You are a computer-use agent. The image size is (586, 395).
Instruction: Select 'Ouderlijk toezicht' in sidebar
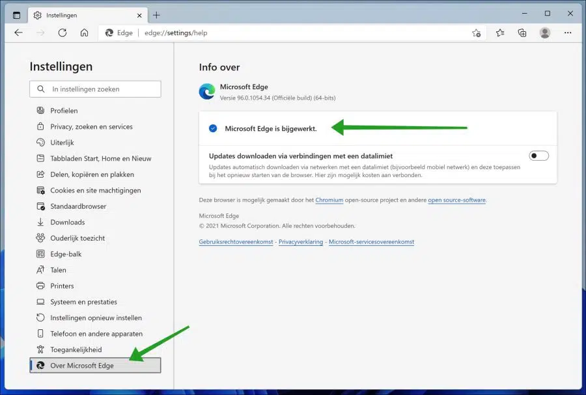pyautogui.click(x=95, y=238)
